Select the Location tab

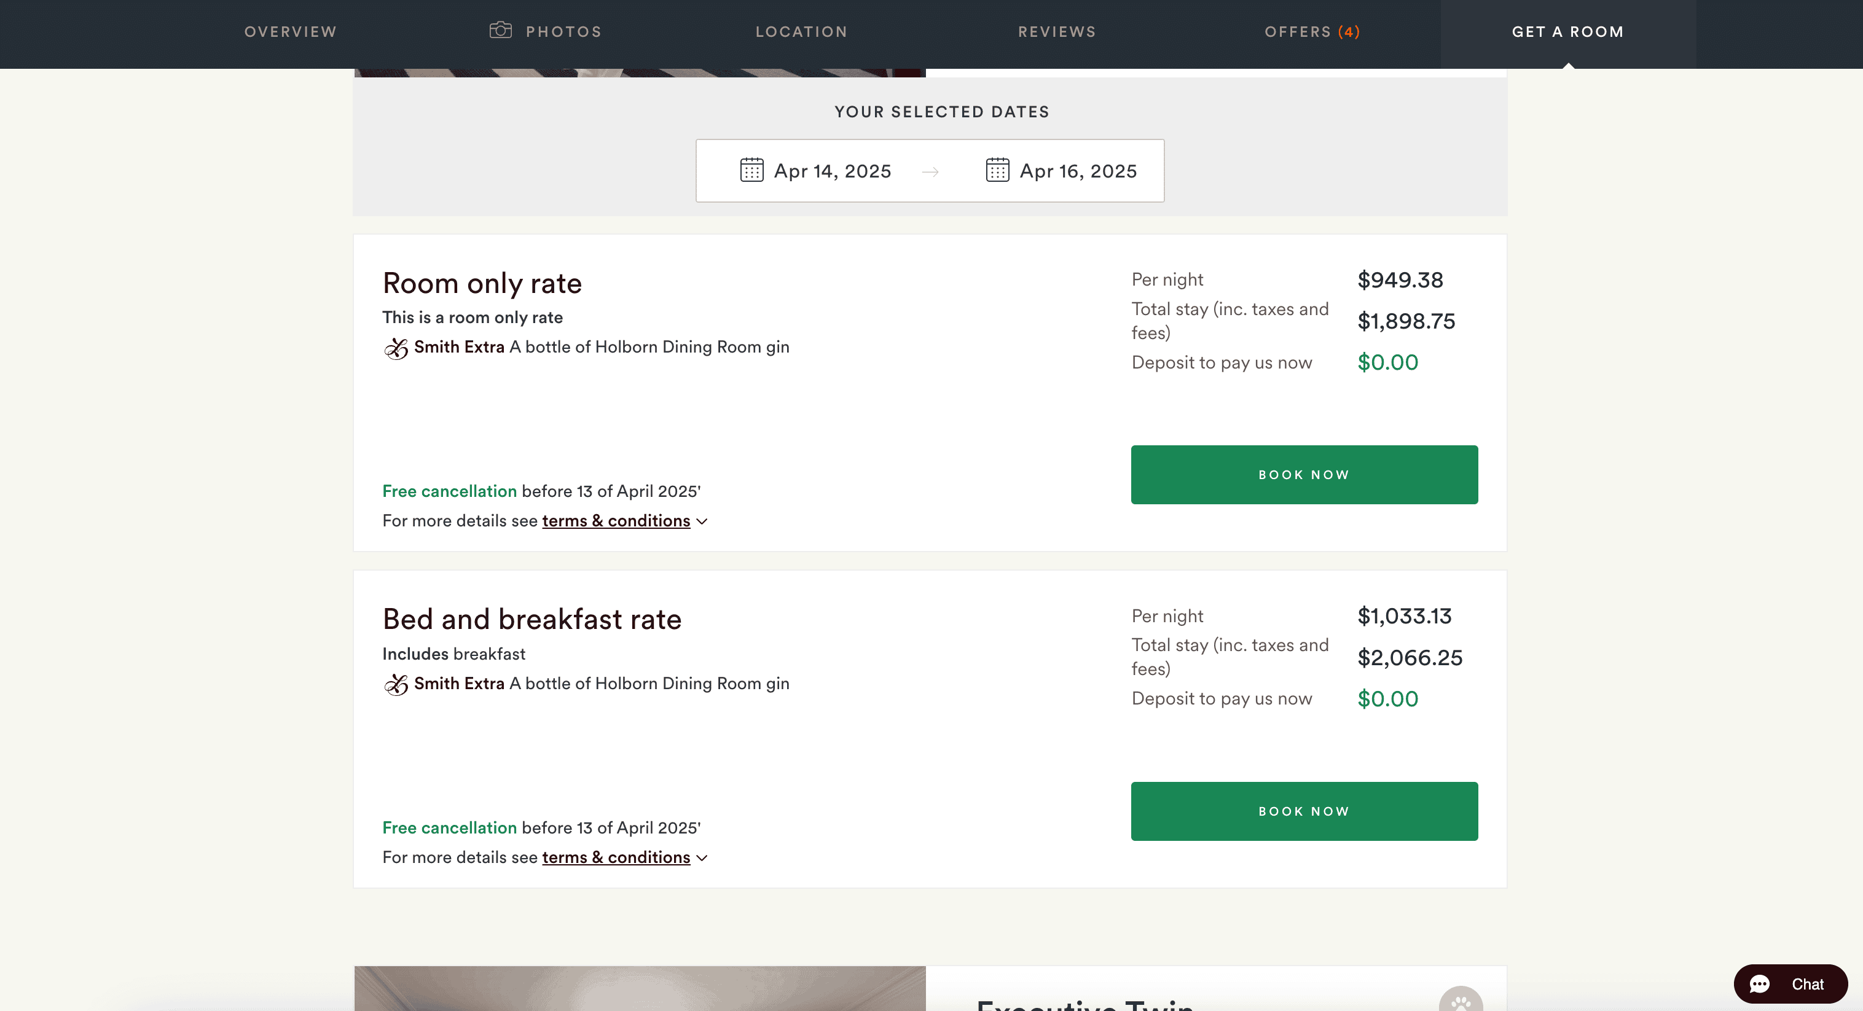[801, 32]
